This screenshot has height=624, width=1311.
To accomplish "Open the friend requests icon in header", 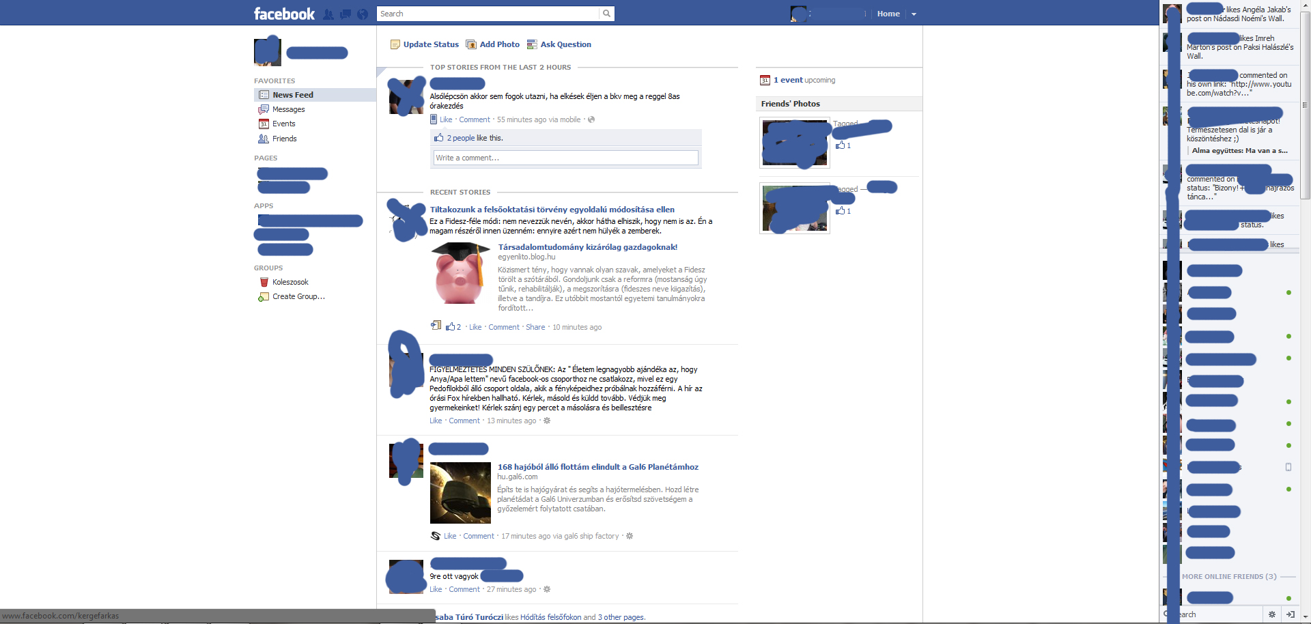I will click(x=328, y=14).
